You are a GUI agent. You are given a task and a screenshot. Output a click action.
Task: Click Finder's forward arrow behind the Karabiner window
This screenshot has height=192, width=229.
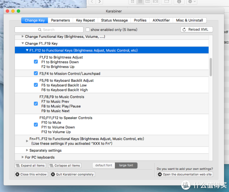coord(100,2)
